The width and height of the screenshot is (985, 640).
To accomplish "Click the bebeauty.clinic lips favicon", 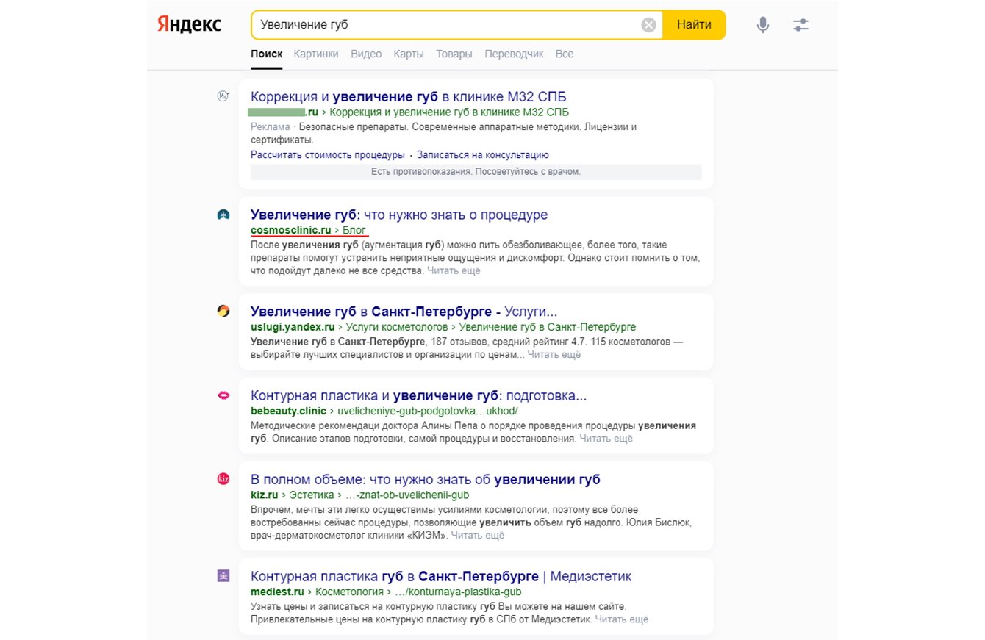I will (x=223, y=395).
